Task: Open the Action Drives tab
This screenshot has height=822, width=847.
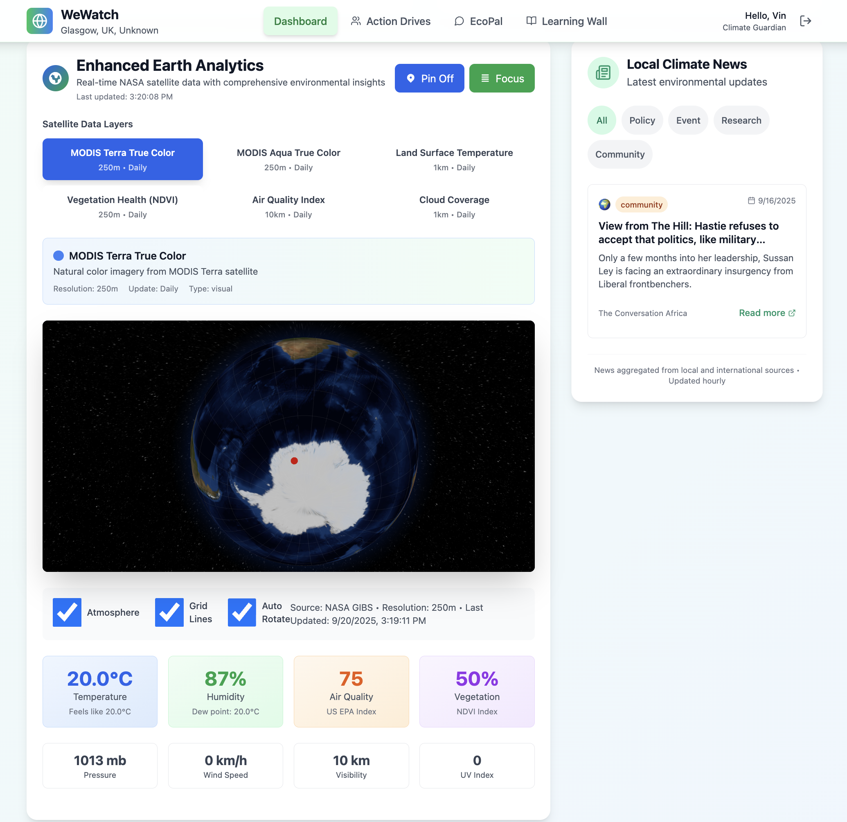Action: click(x=390, y=21)
